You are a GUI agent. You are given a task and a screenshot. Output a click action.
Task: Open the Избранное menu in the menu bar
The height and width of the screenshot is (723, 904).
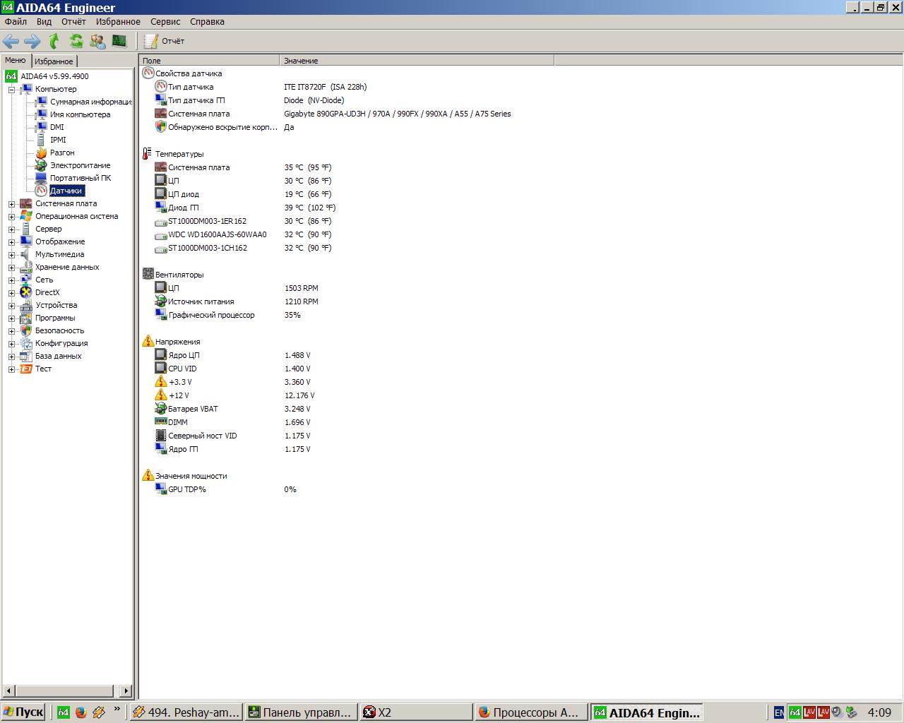[118, 22]
